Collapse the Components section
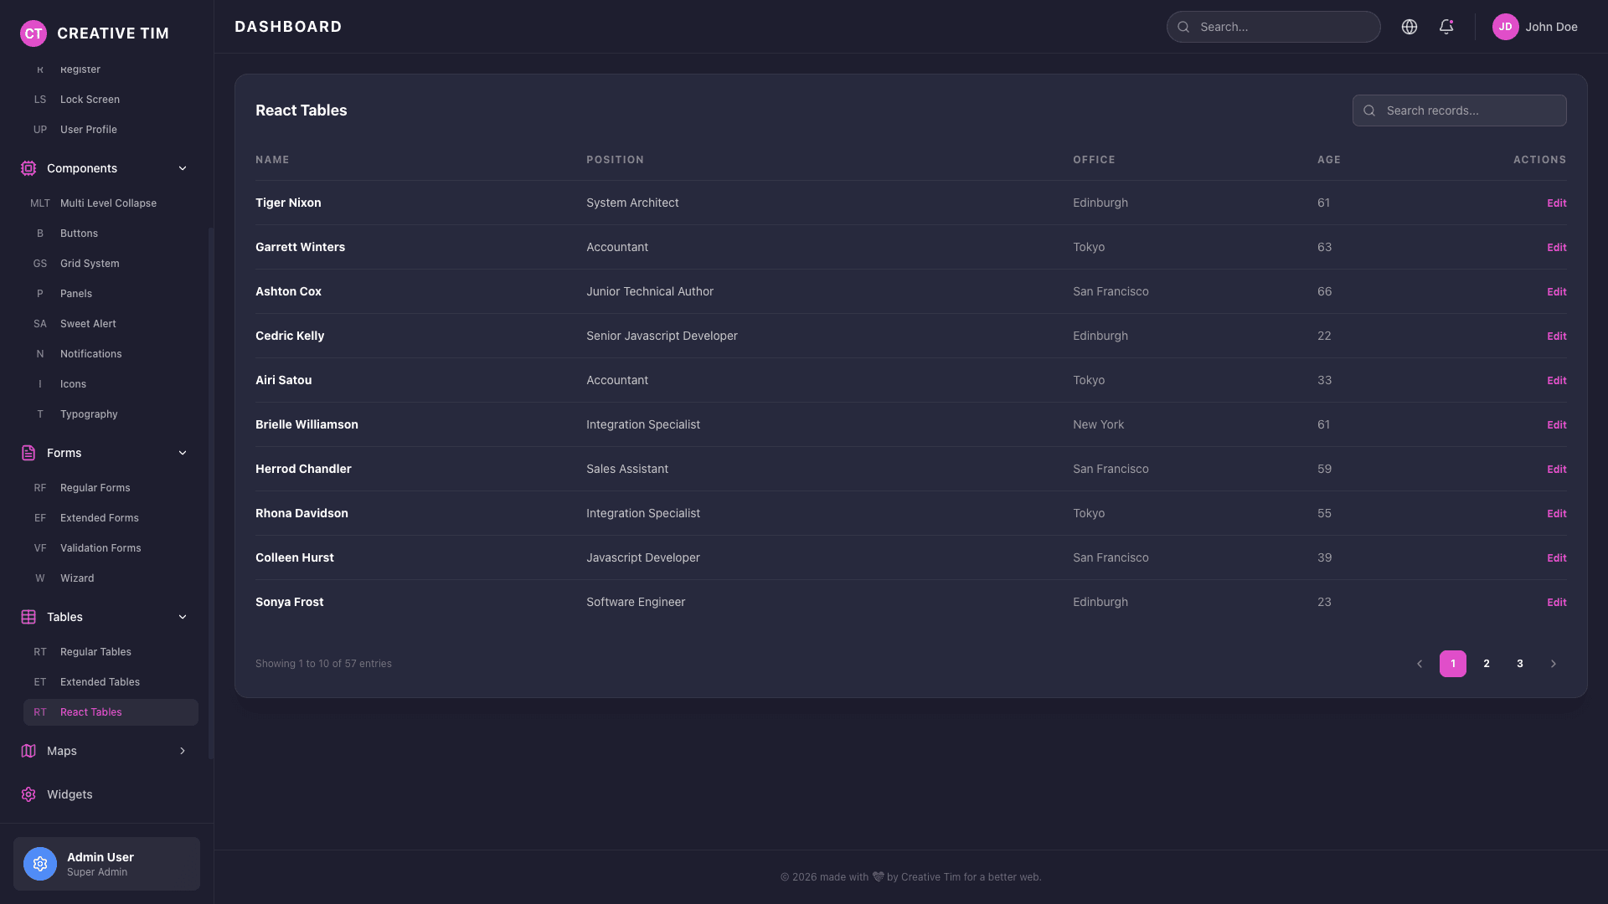This screenshot has width=1608, height=904. click(183, 168)
